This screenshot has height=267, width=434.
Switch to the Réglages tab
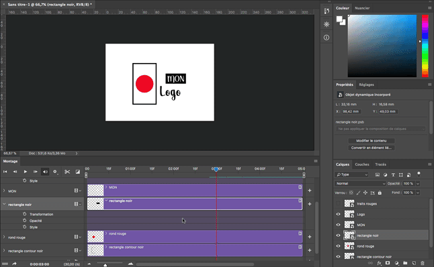(x=366, y=85)
